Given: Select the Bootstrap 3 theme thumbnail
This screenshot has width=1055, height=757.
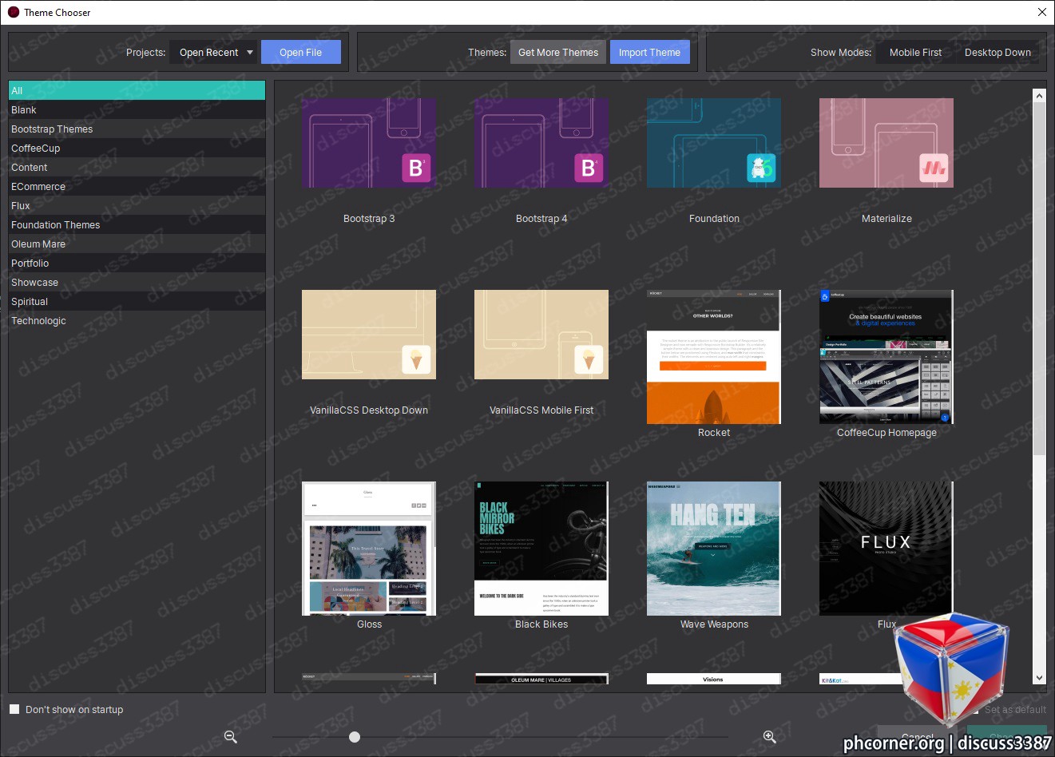Looking at the screenshot, I should click(369, 144).
